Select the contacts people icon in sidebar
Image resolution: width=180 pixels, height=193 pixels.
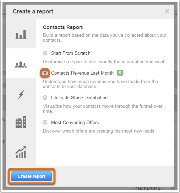[21, 64]
